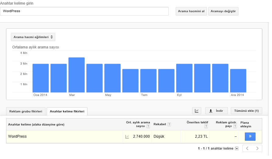Screen dimensions: 272x159
Task: Click the Oca 2014 bar in chart
Action: pos(41,78)
